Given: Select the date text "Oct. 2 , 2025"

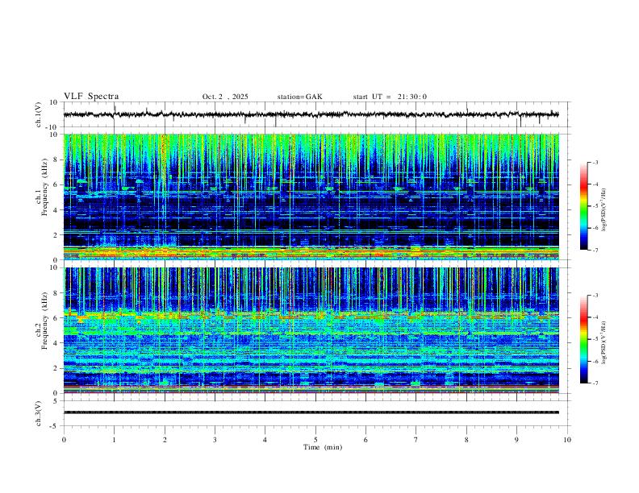Looking at the screenshot, I should [x=225, y=97].
